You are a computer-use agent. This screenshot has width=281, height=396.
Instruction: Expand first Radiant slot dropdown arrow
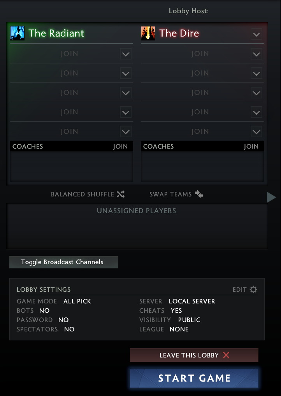coord(125,54)
